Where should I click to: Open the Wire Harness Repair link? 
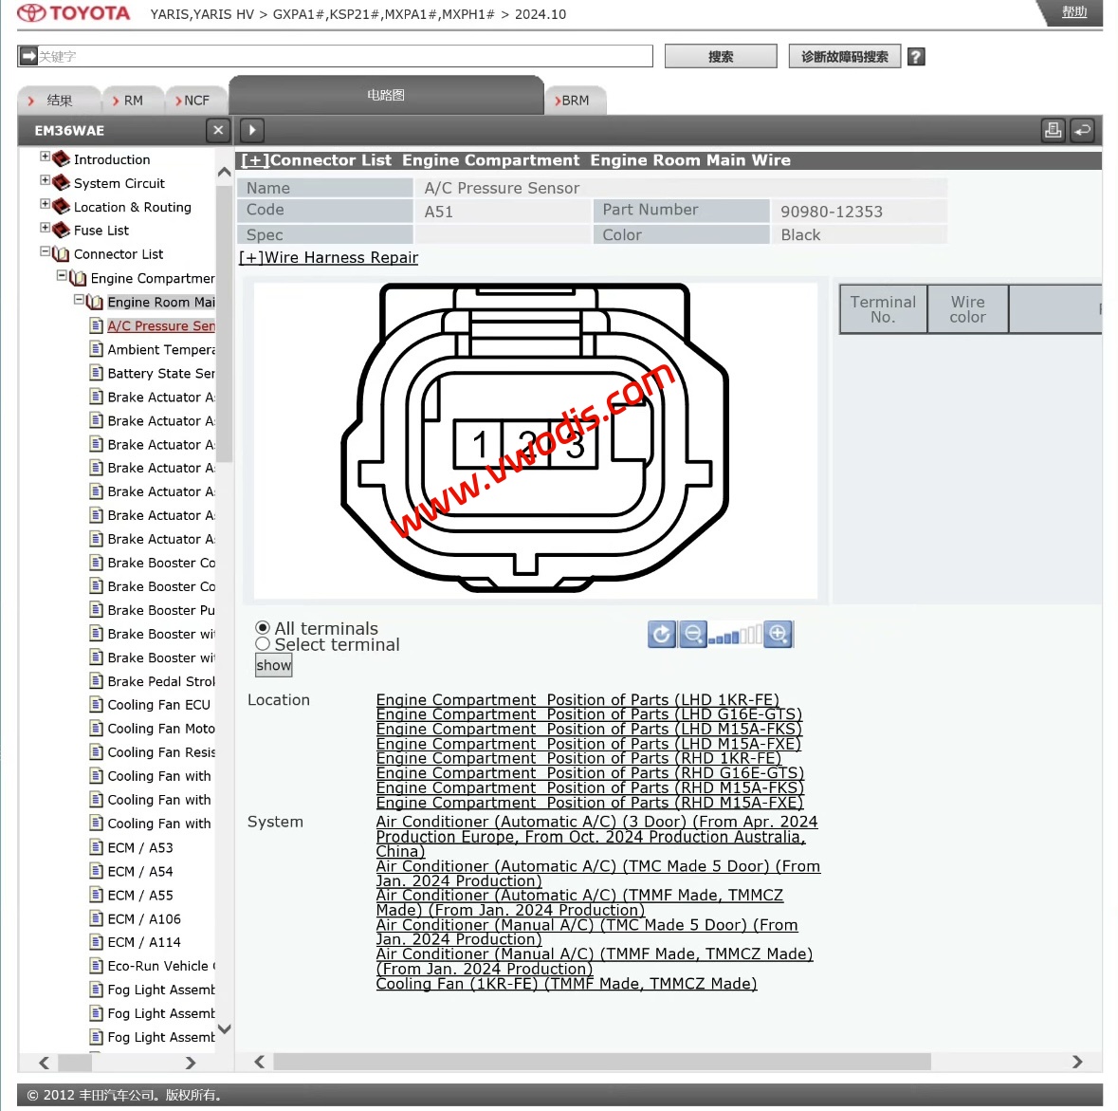[x=328, y=257]
